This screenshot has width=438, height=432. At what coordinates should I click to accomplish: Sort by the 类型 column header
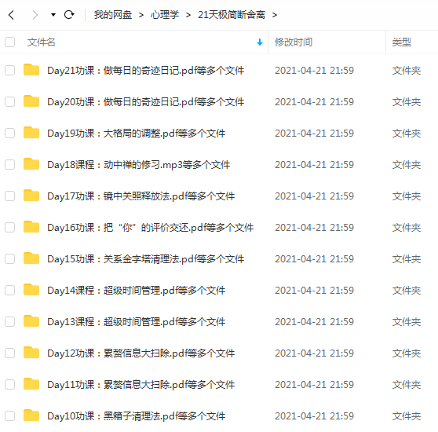(x=402, y=42)
